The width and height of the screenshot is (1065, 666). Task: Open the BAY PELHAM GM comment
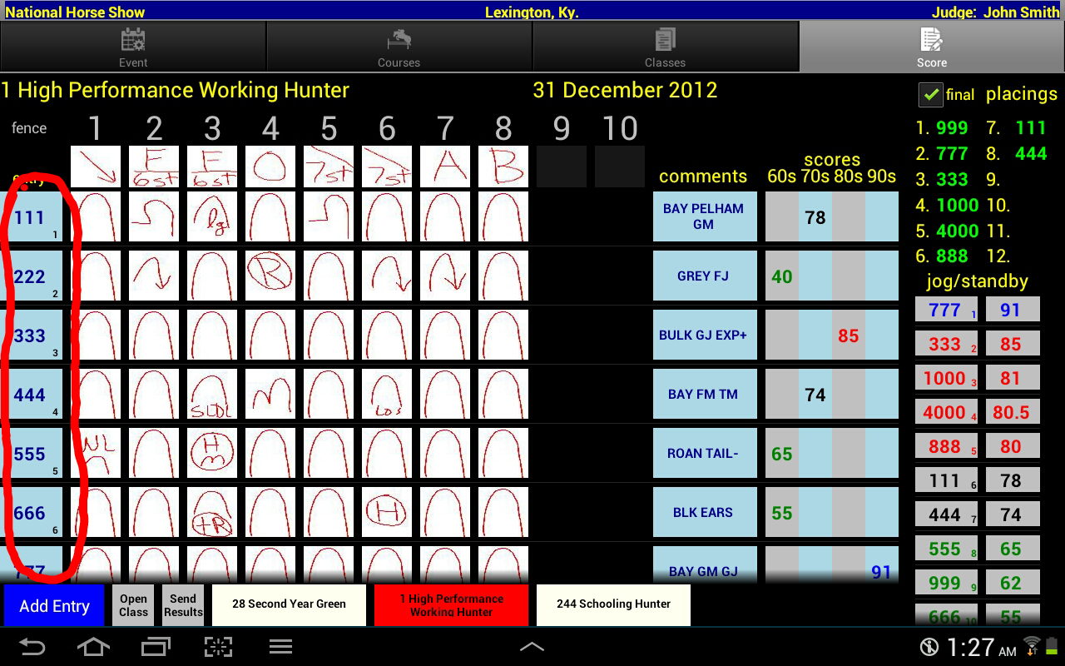click(704, 216)
